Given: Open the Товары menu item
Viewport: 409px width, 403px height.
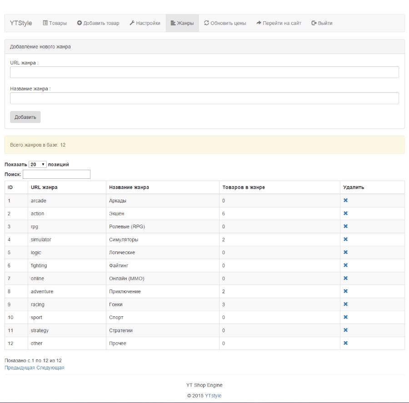Looking at the screenshot, I should click(55, 23).
